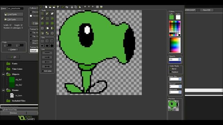Collapse the Objects folder in resource tree
The height and width of the screenshot is (125, 223).
(x=3, y=74)
